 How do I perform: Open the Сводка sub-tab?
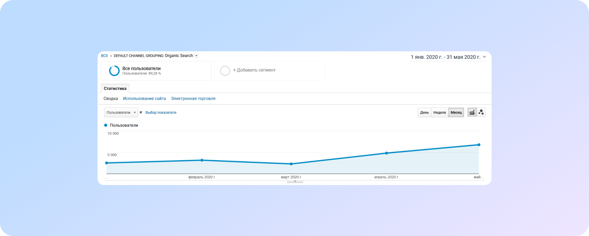pyautogui.click(x=111, y=98)
